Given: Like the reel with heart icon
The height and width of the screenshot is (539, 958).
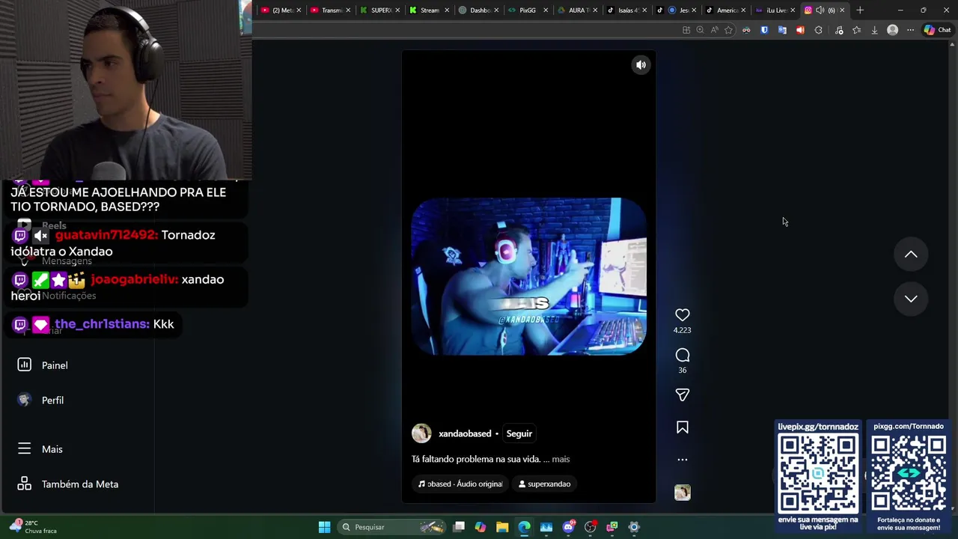Looking at the screenshot, I should point(682,315).
